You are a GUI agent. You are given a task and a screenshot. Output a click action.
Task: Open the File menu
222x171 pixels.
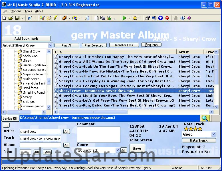(x=5, y=11)
